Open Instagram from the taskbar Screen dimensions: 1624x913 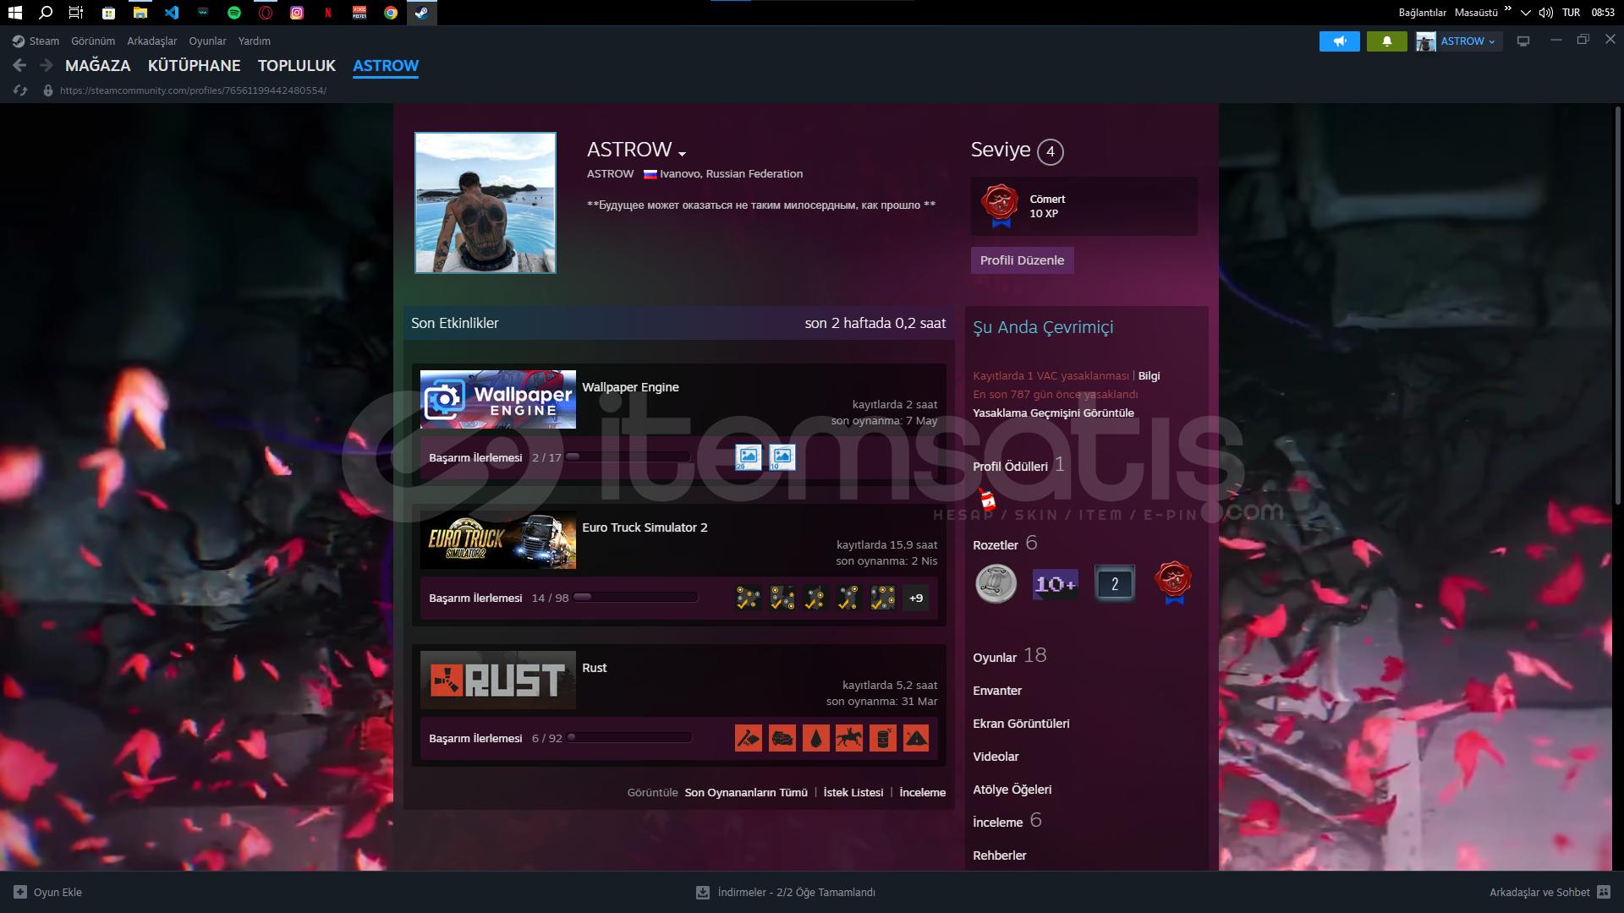coord(297,13)
